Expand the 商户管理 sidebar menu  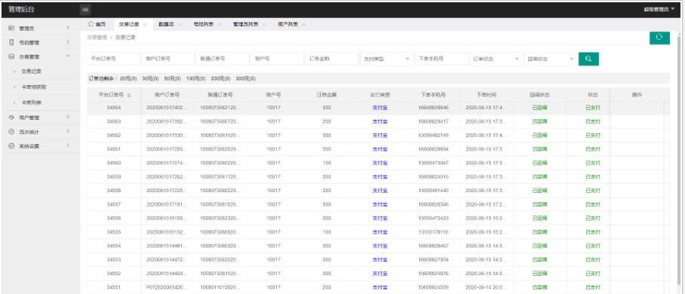coord(40,118)
